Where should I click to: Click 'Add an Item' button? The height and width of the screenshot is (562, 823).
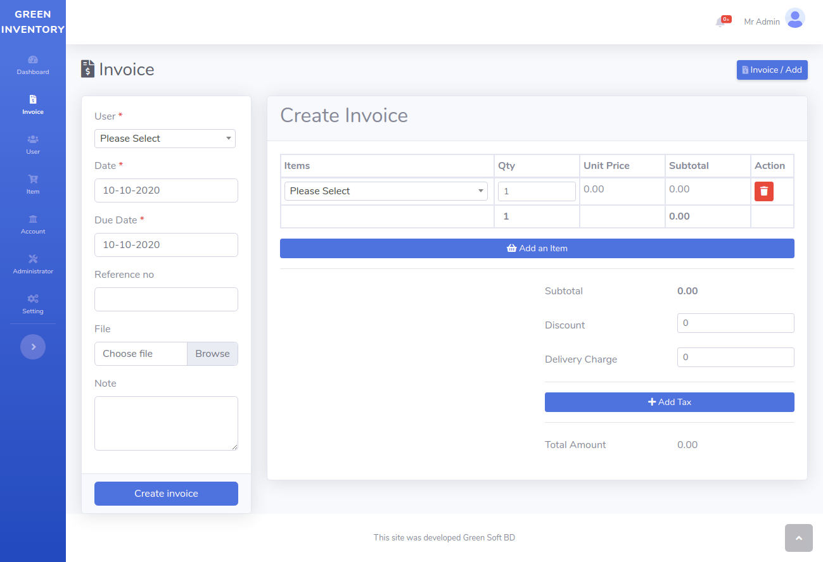pos(537,248)
